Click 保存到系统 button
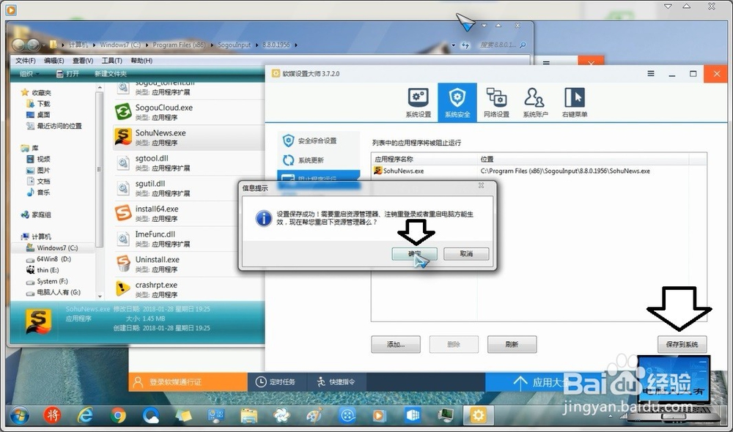 pos(682,345)
